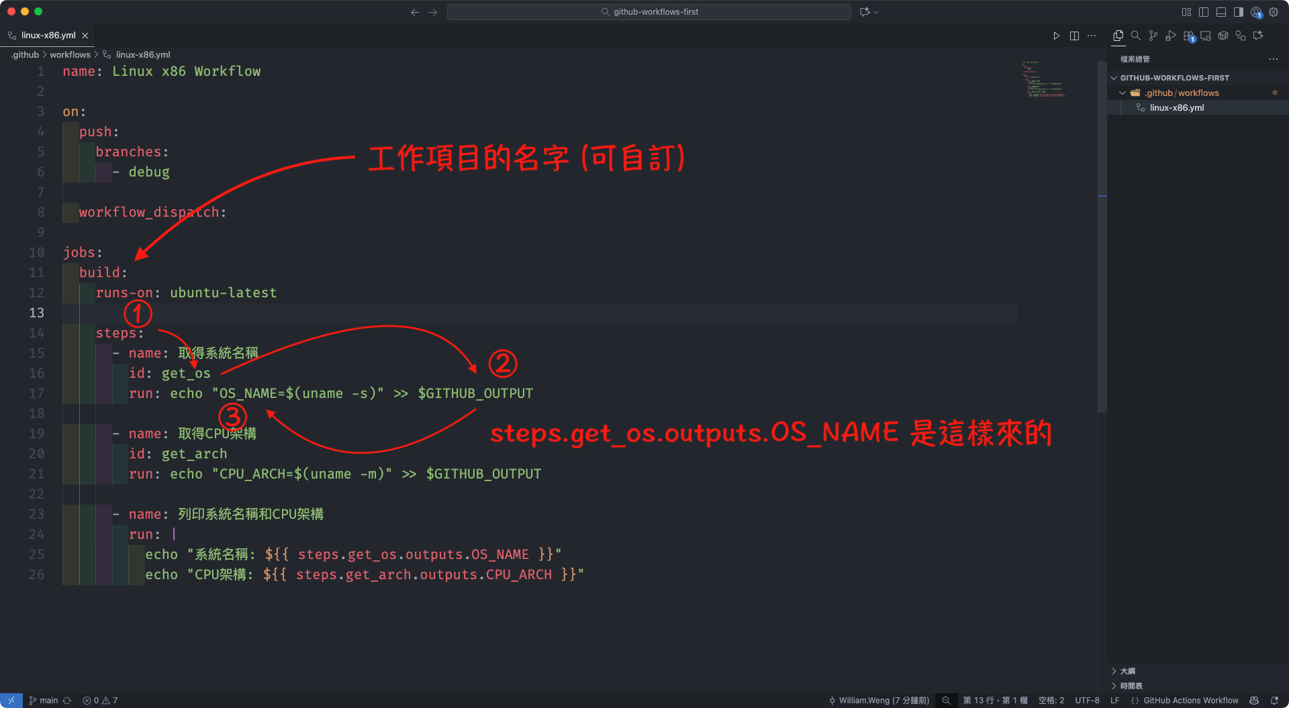The width and height of the screenshot is (1289, 708).
Task: Collapse the GITHUB-WORKFLOWS-FIRST root folder
Action: click(x=1114, y=78)
